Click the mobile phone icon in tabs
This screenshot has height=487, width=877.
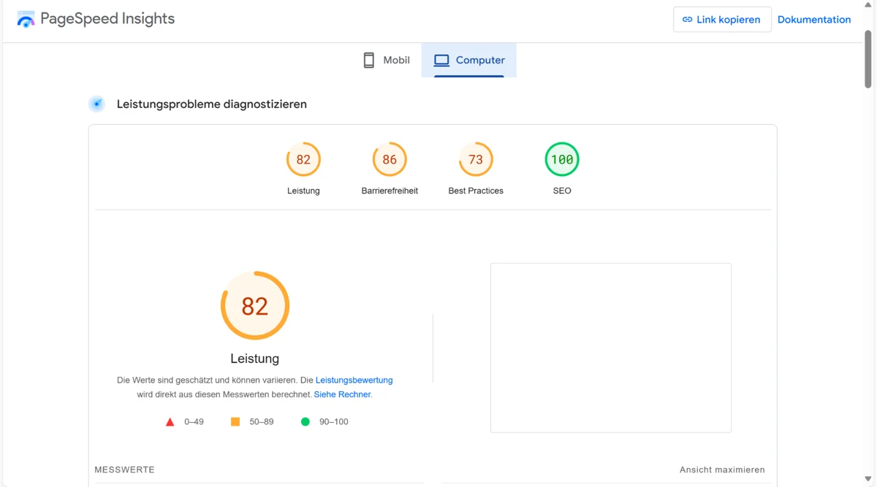click(x=369, y=60)
